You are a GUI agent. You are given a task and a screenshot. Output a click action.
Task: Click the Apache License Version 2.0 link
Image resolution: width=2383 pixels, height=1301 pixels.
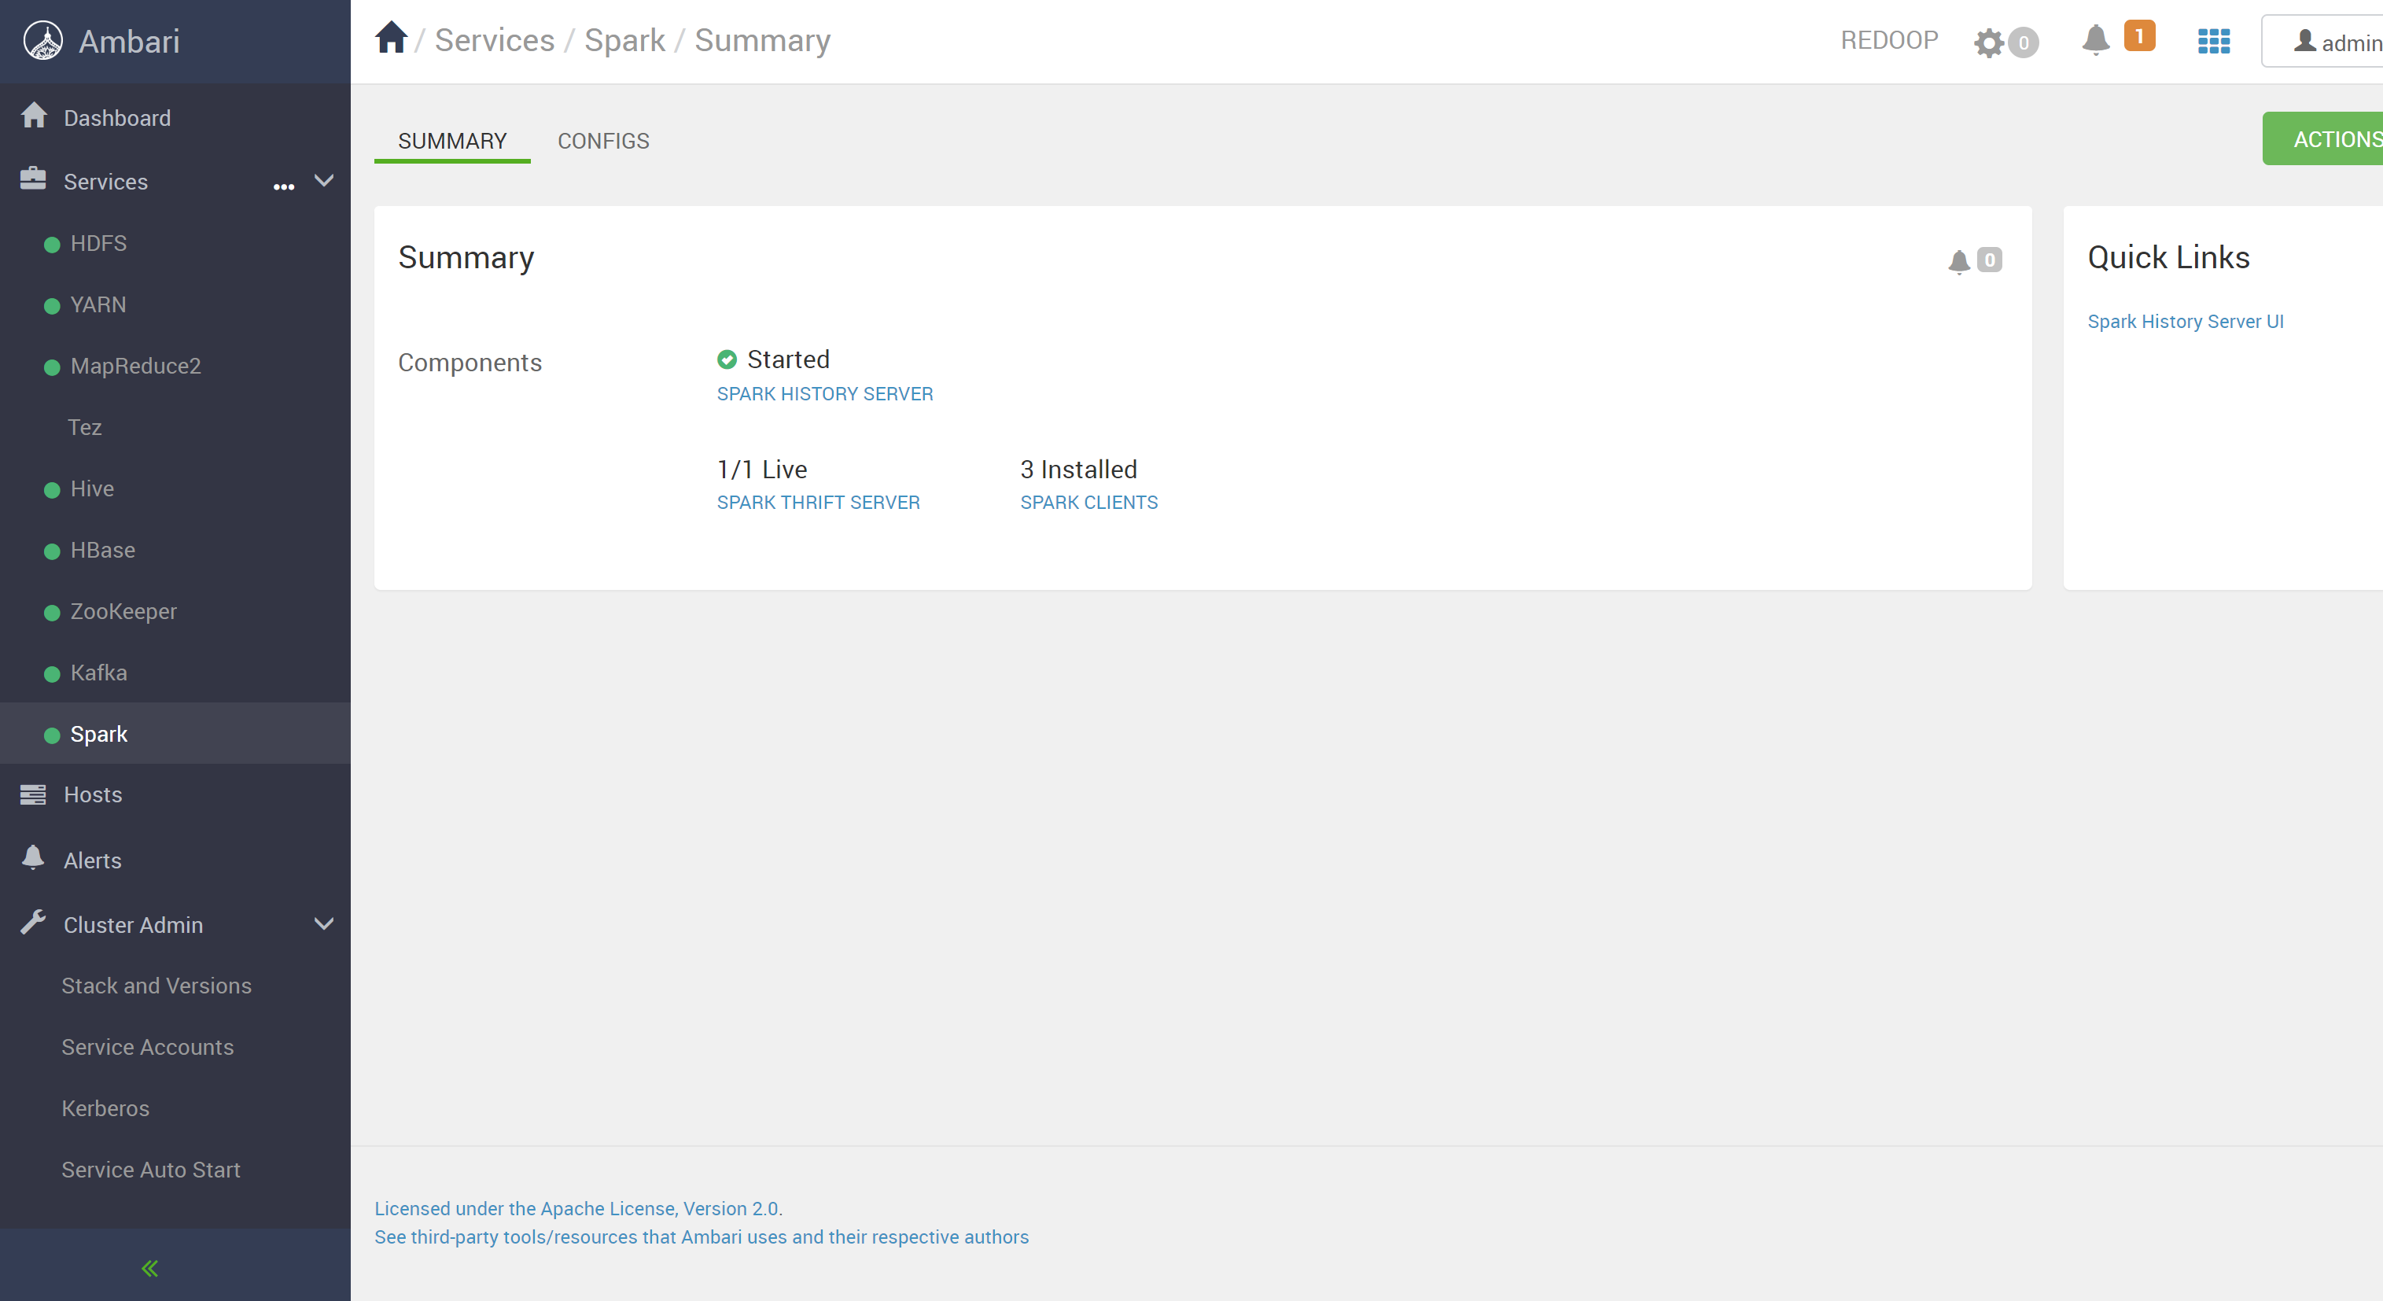tap(577, 1208)
